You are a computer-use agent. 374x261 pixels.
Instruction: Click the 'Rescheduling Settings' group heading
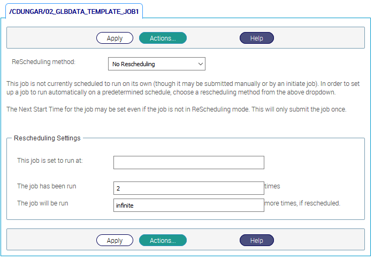(x=47, y=138)
